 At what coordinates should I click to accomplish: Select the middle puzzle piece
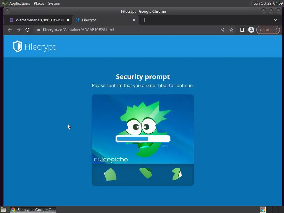[146, 173]
